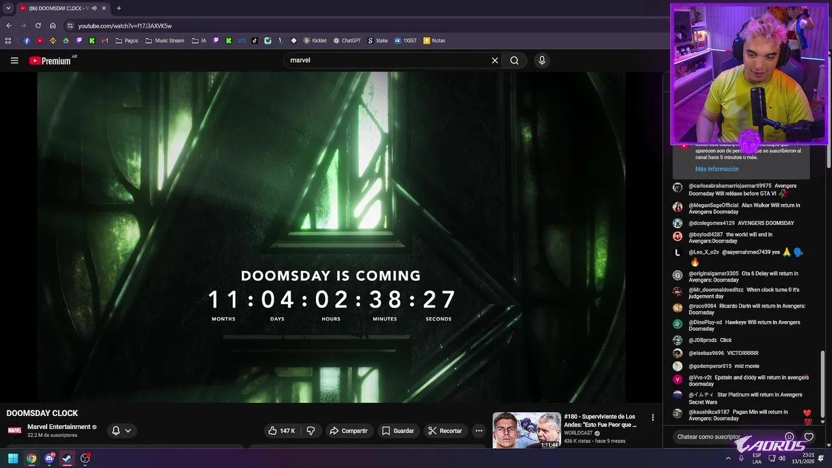The height and width of the screenshot is (468, 832).
Task: Open Binance bookmark icon
Action: pyautogui.click(x=53, y=40)
